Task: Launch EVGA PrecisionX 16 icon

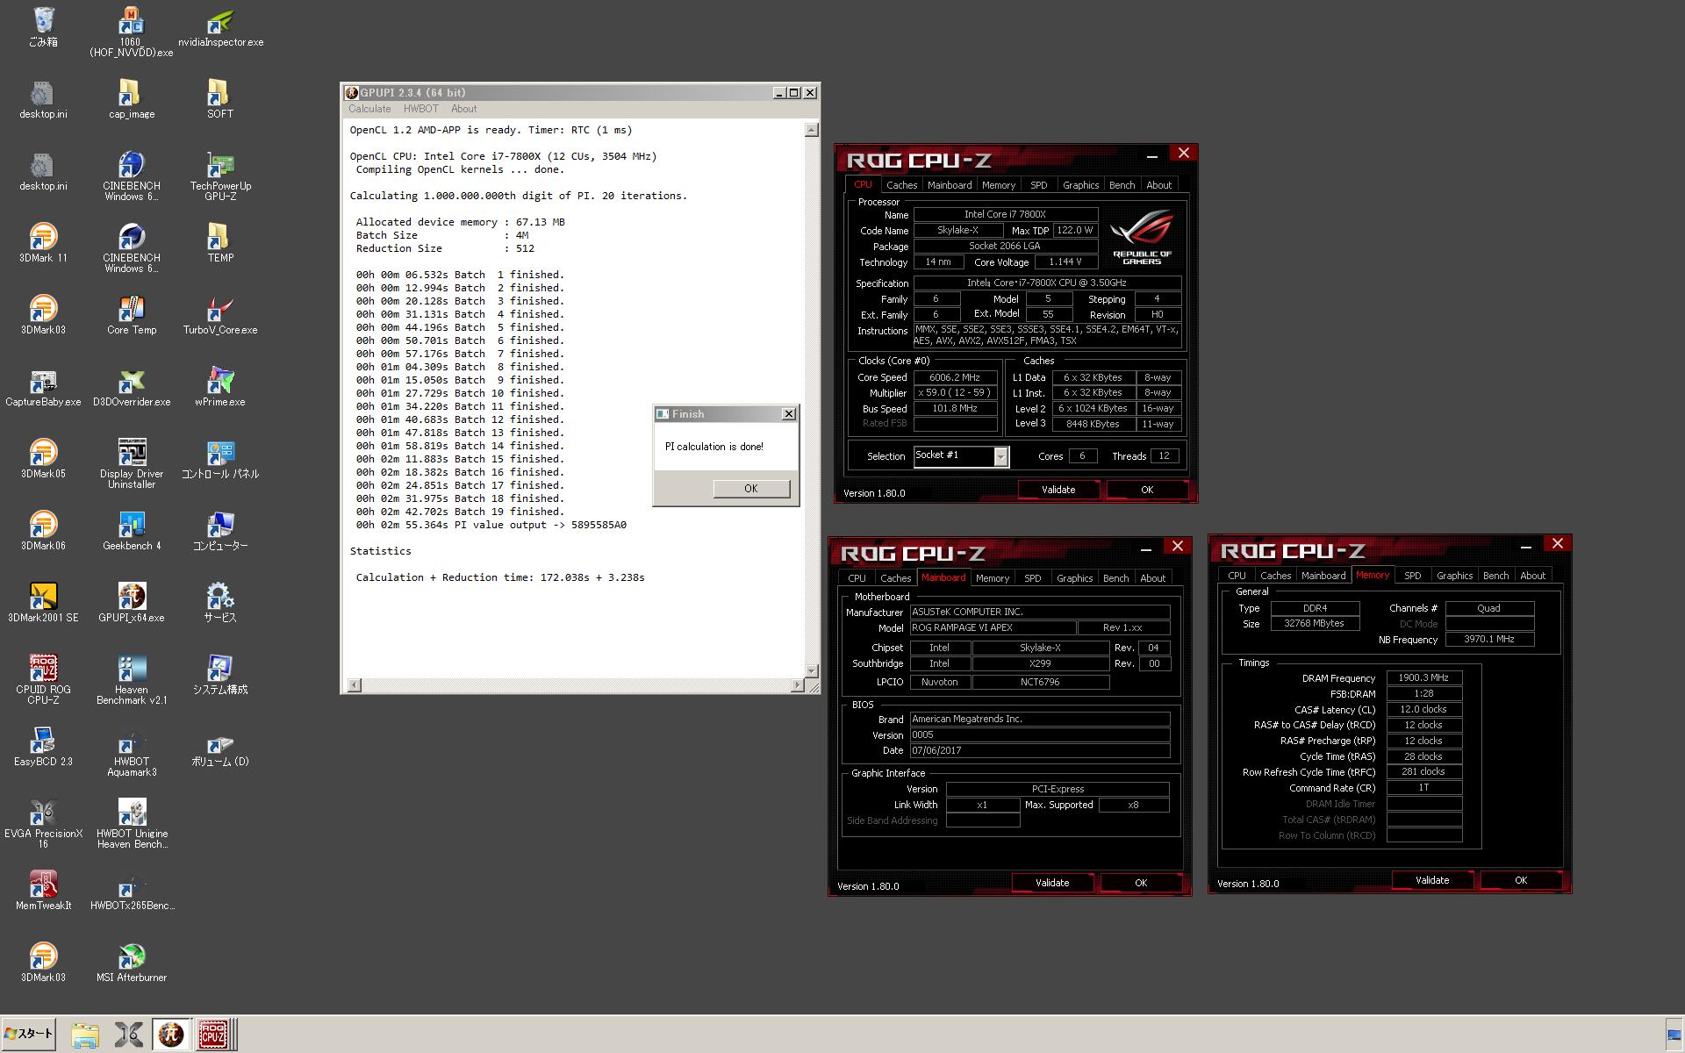Action: coord(43,824)
